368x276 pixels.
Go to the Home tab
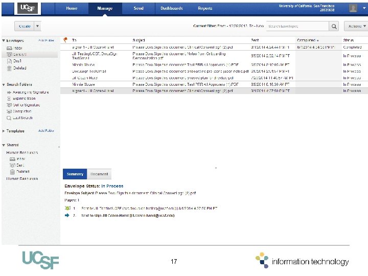[72, 8]
